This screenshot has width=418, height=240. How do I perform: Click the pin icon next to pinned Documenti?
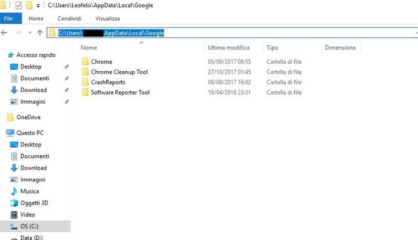tap(67, 78)
